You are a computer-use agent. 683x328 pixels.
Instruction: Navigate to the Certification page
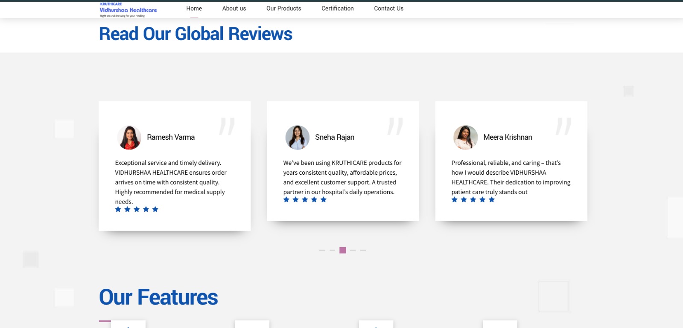pos(337,9)
